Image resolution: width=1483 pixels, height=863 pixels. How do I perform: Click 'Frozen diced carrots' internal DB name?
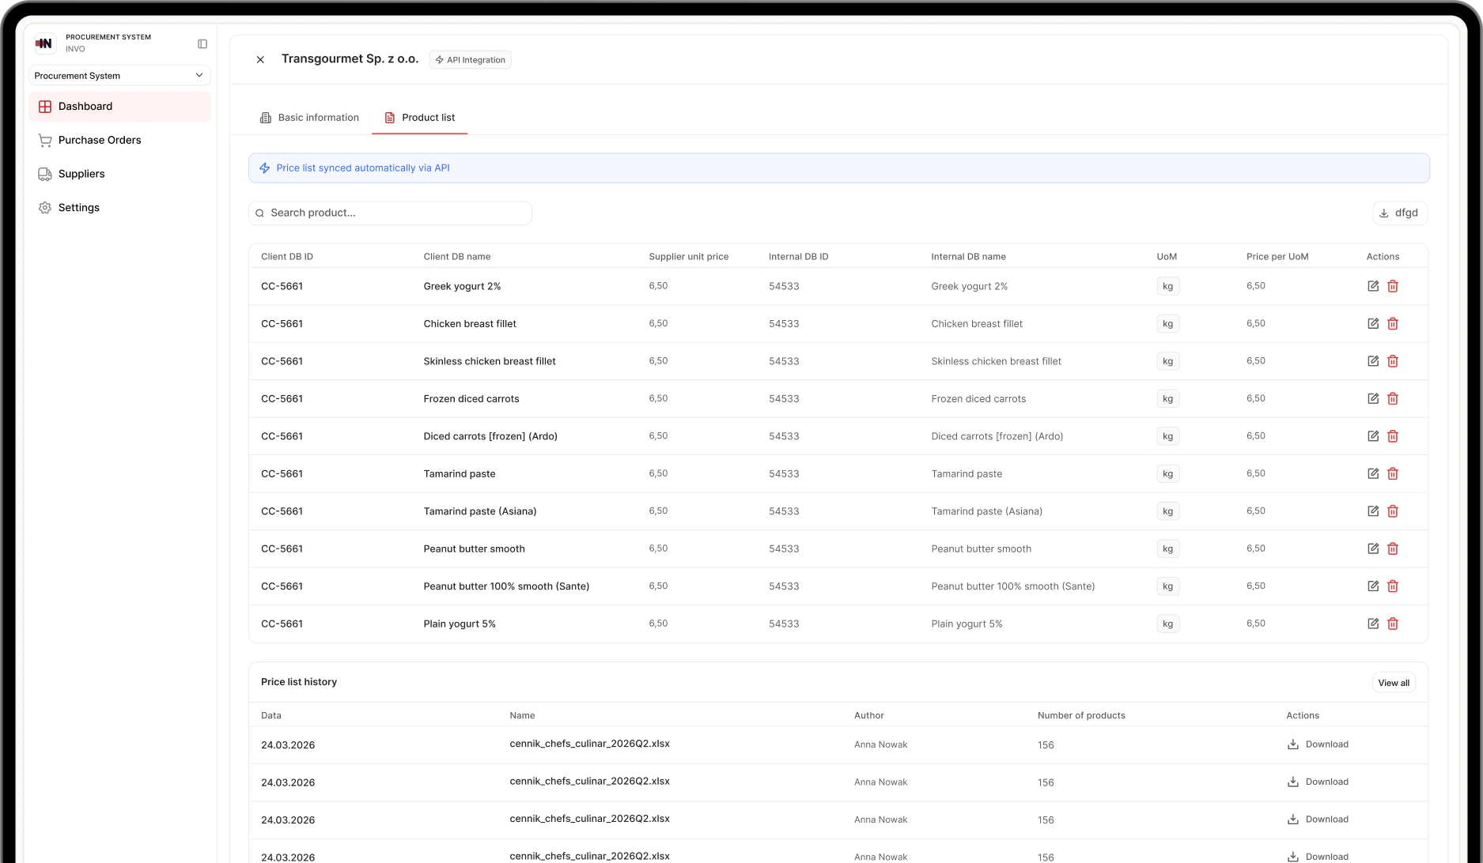click(978, 399)
